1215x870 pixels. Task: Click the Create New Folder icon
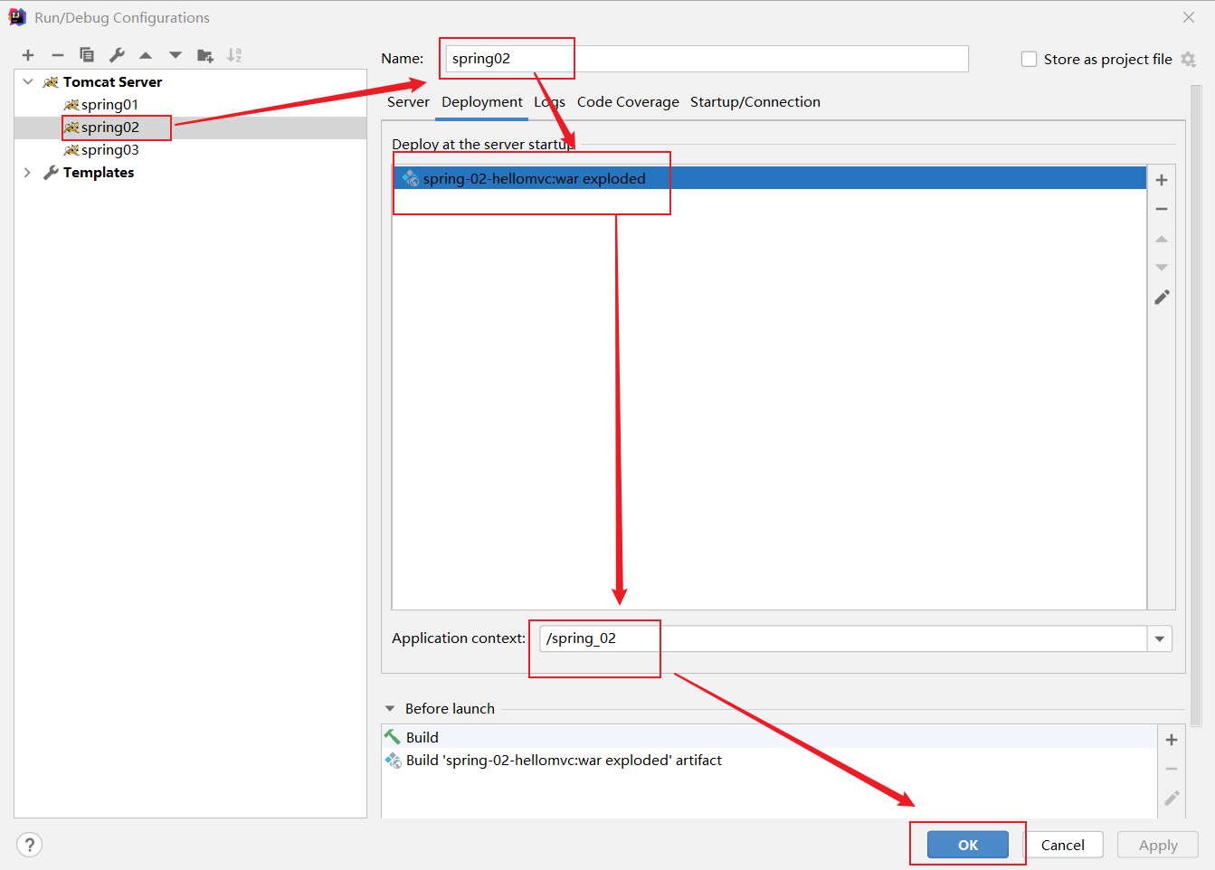click(205, 55)
